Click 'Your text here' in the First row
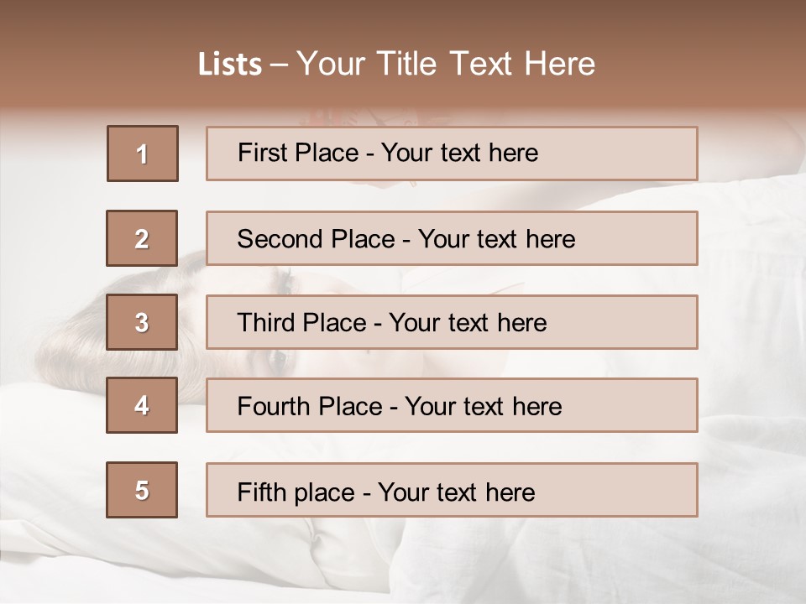The height and width of the screenshot is (604, 806). pos(459,153)
